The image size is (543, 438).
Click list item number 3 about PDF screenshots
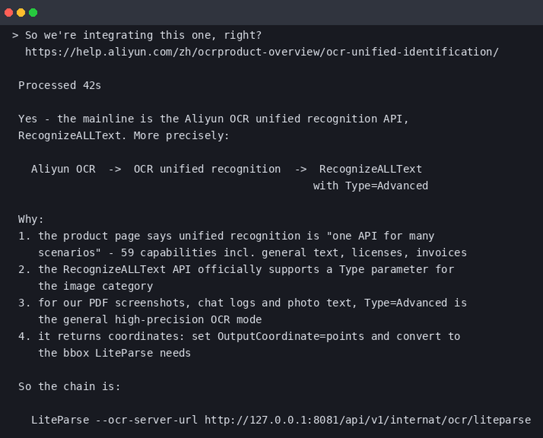tap(243, 311)
